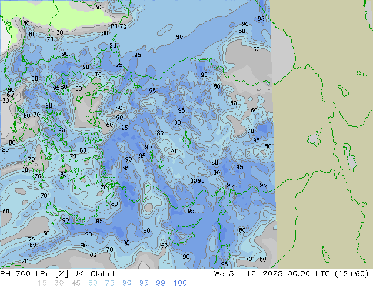Image resolution: width=373 pixels, height=288 pixels.
Task: Click the '00:00 UTC' time text
Action: pyautogui.click(x=308, y=274)
